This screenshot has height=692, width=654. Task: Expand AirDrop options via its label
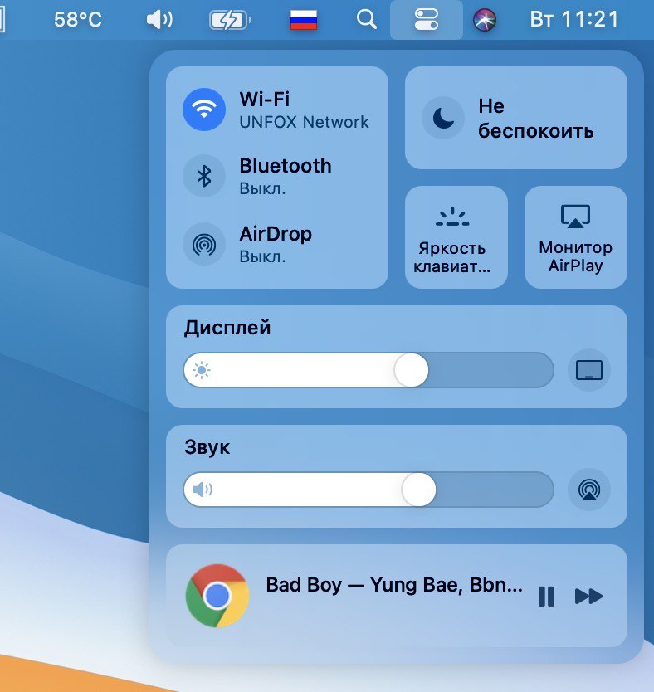276,233
